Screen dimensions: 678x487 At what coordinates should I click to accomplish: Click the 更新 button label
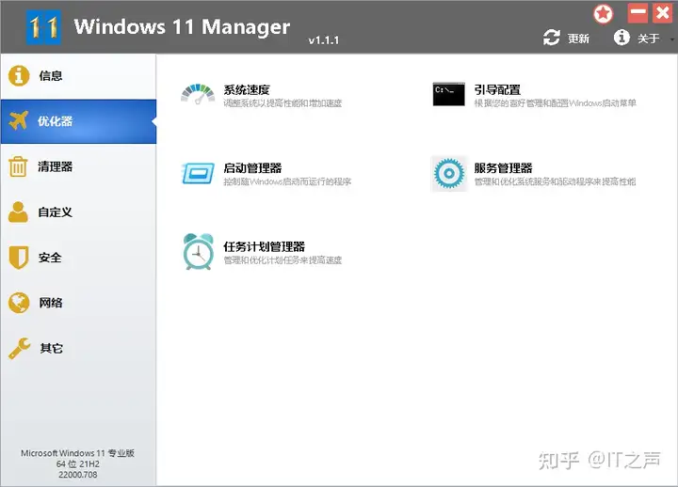578,39
